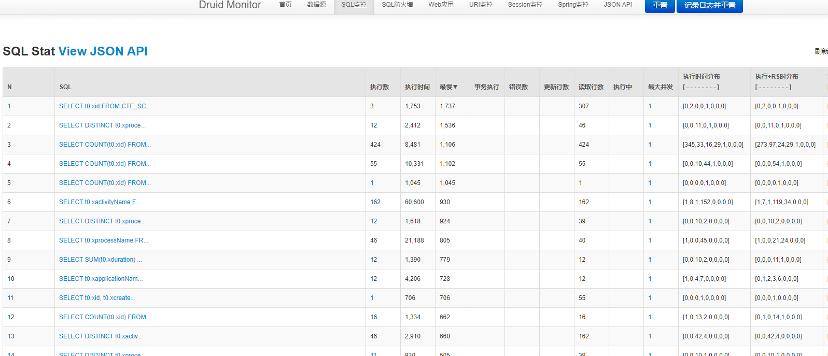Click the blue 重置 button

tap(659, 6)
